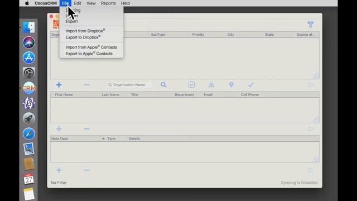Sort by Priority column header
This screenshot has height=201, width=357.
198,35
